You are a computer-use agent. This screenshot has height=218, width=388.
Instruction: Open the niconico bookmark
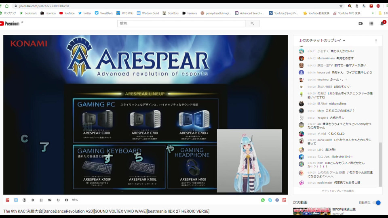click(x=48, y=13)
